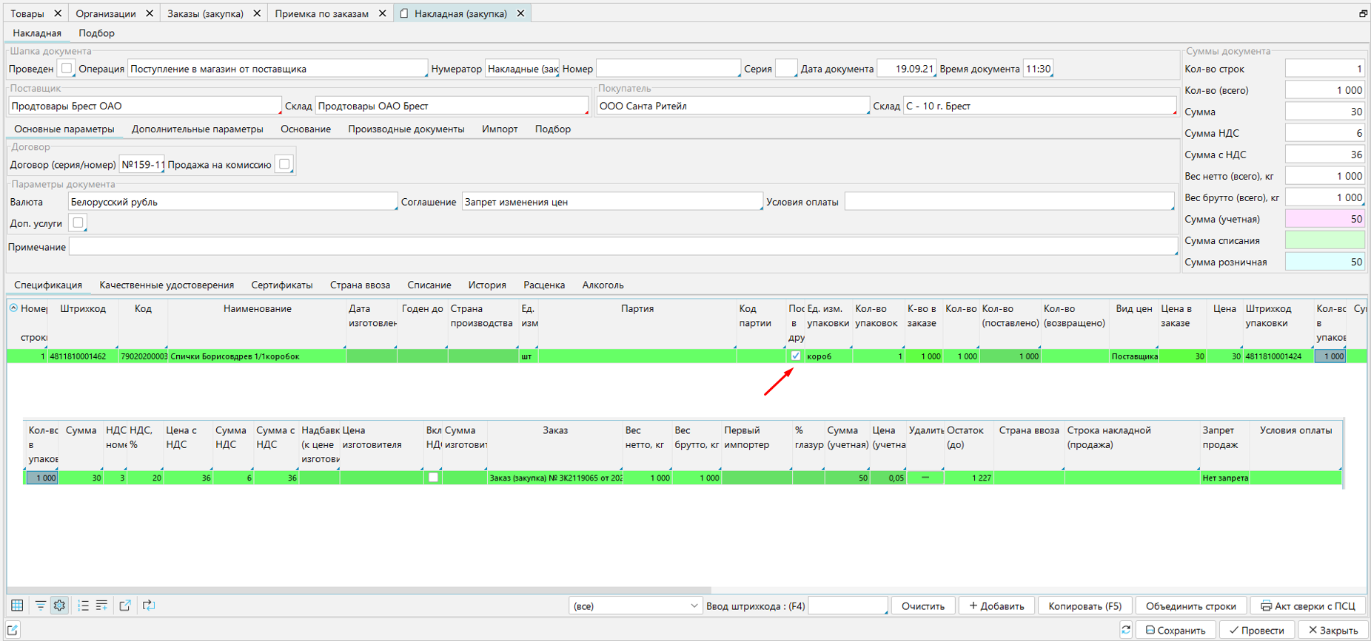The image size is (1371, 641).
Task: Click the Объединить строки button
Action: coord(1190,606)
